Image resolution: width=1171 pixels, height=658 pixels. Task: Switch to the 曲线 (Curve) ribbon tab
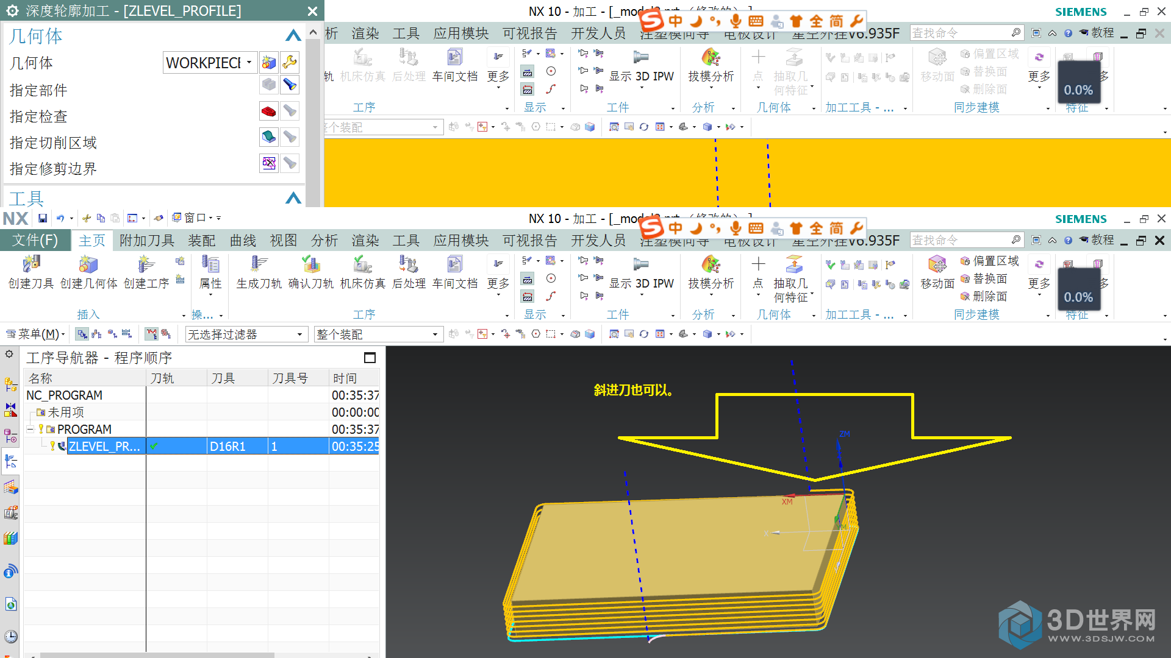pyautogui.click(x=242, y=241)
